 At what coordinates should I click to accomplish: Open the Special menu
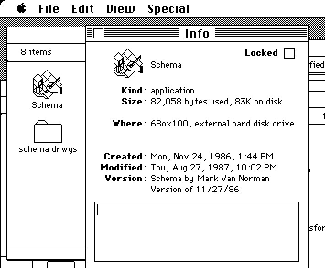click(x=168, y=9)
